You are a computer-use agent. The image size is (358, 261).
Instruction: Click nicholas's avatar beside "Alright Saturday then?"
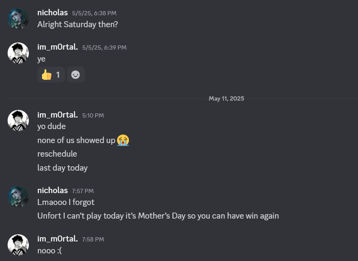tap(18, 19)
